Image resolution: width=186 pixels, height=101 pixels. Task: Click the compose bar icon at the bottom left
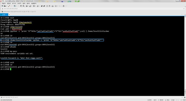2,97
